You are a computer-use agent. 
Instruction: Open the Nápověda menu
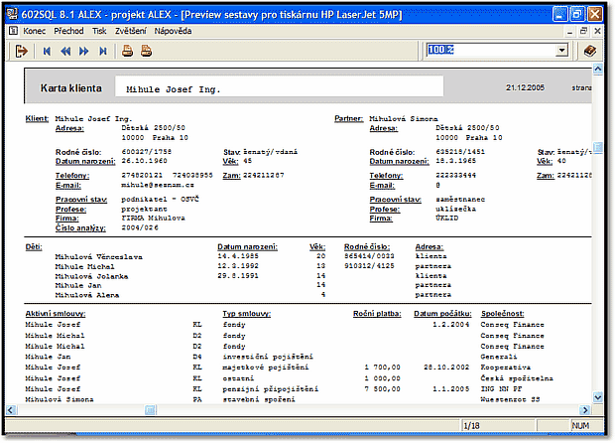[x=175, y=31]
